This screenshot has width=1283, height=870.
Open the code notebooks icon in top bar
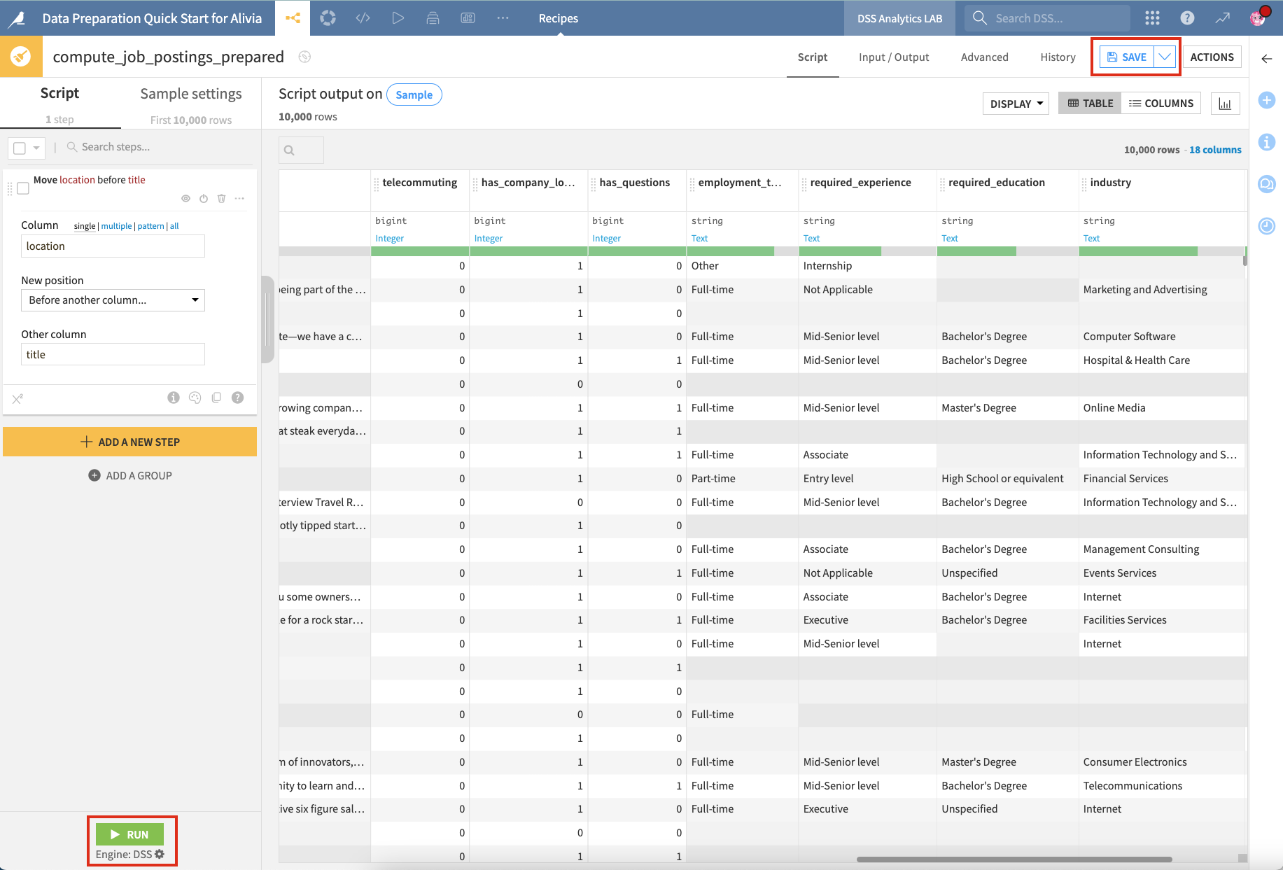pyautogui.click(x=363, y=18)
